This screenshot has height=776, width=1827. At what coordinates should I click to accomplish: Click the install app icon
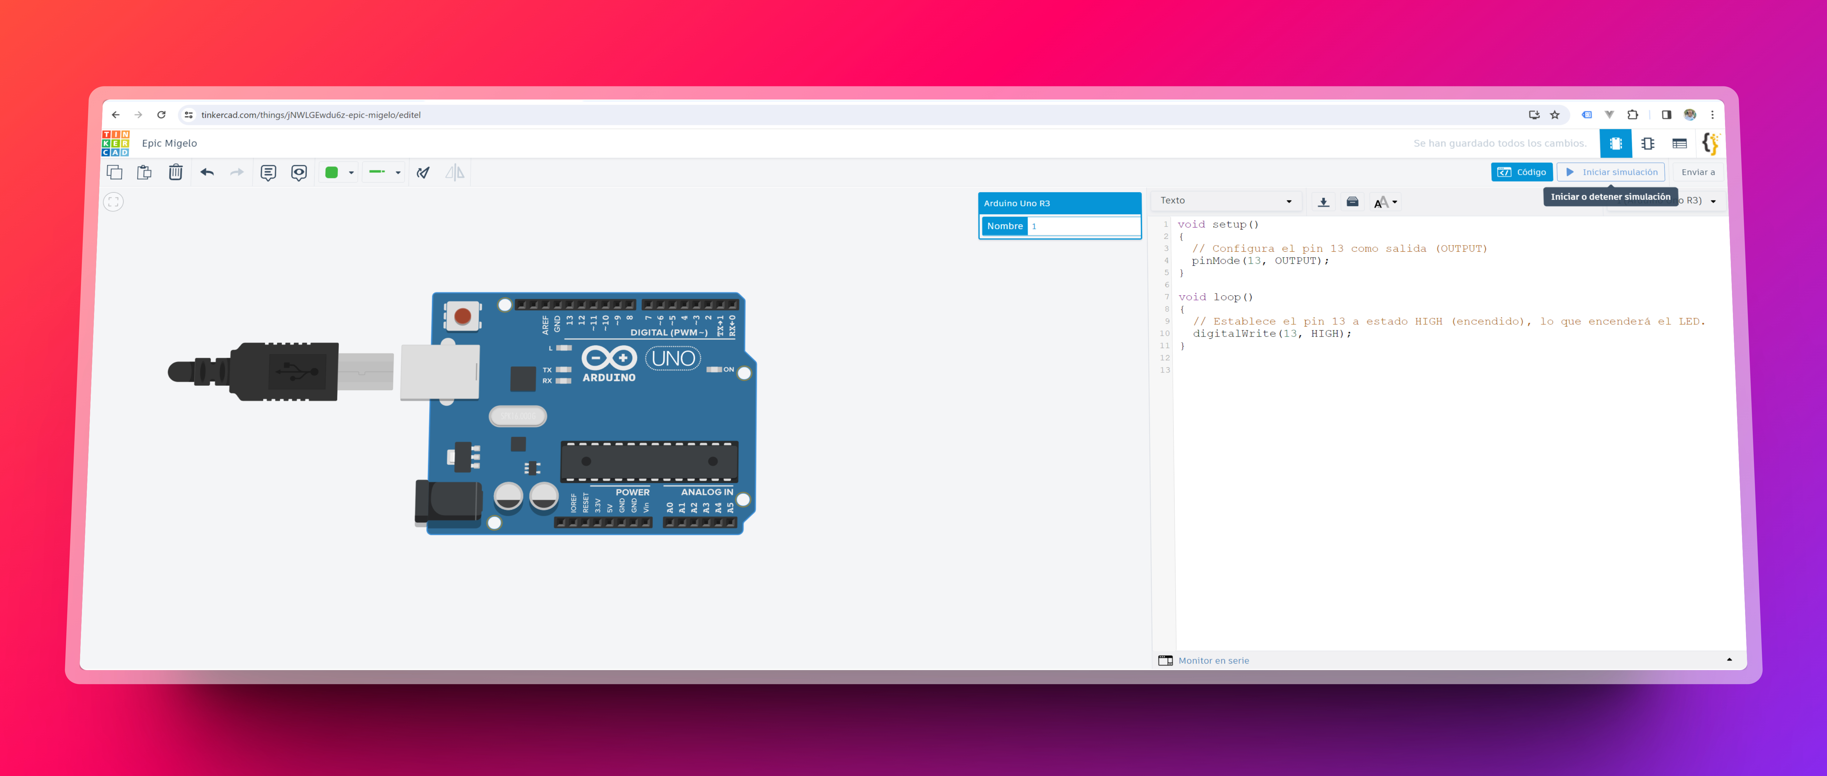tap(1534, 115)
